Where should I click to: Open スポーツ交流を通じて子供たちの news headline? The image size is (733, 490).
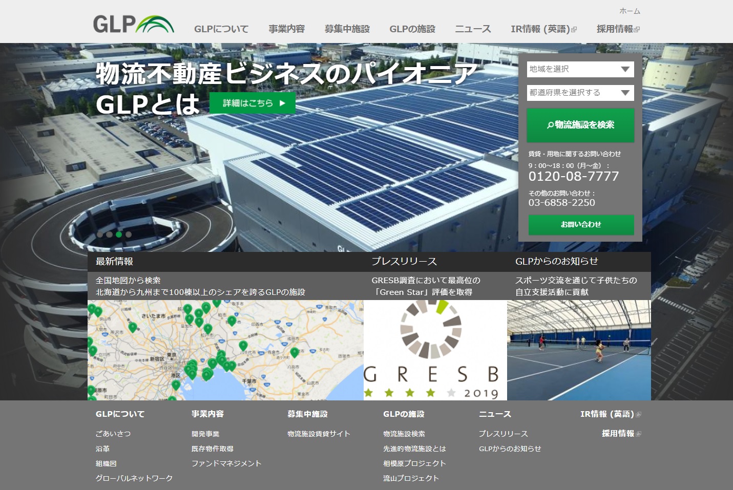click(x=576, y=281)
